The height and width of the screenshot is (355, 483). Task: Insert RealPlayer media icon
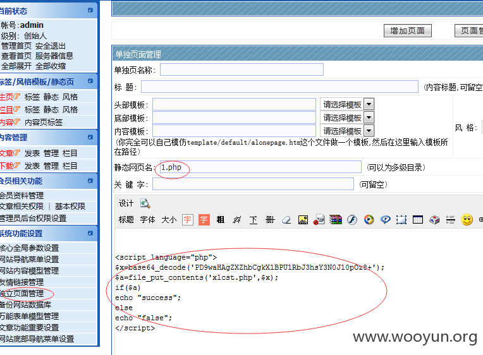point(385,220)
